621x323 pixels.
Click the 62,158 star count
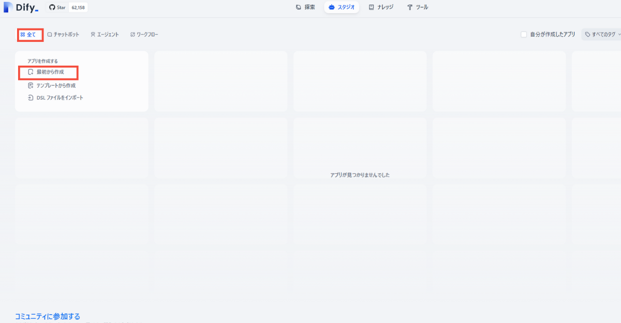[78, 7]
